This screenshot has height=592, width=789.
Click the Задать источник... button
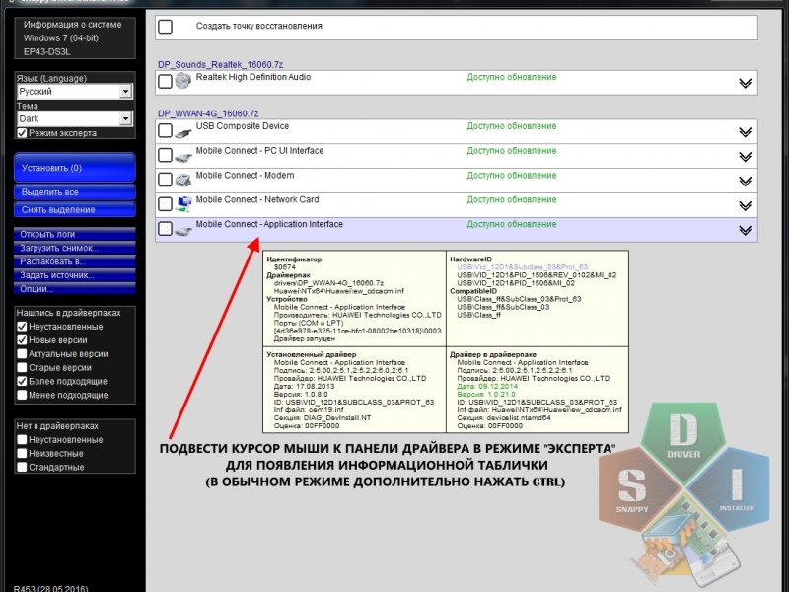75,275
